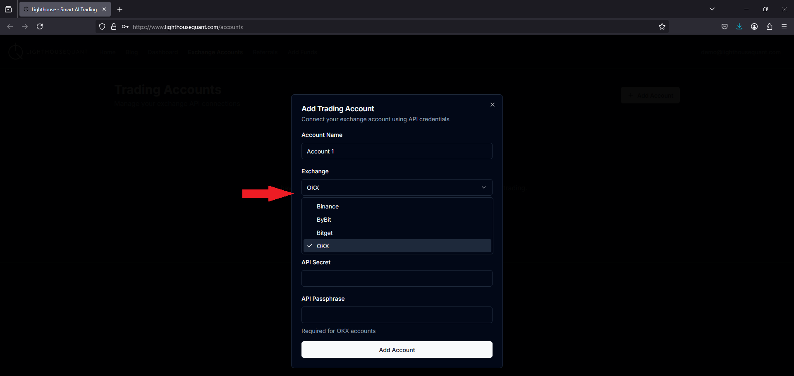Click the API Secret input field
The image size is (794, 376).
397,278
